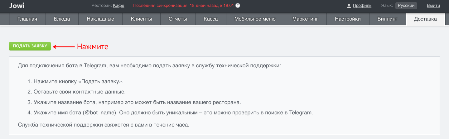Viewport: 449px width, 139px height.
Task: Open the Мобильное меню tab
Action: [x=255, y=19]
